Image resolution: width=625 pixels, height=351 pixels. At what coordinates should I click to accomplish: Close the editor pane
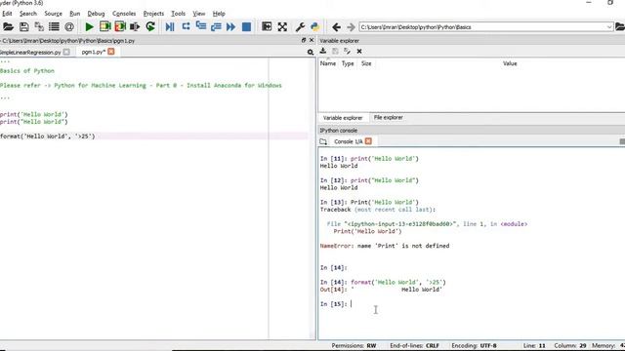(x=312, y=40)
